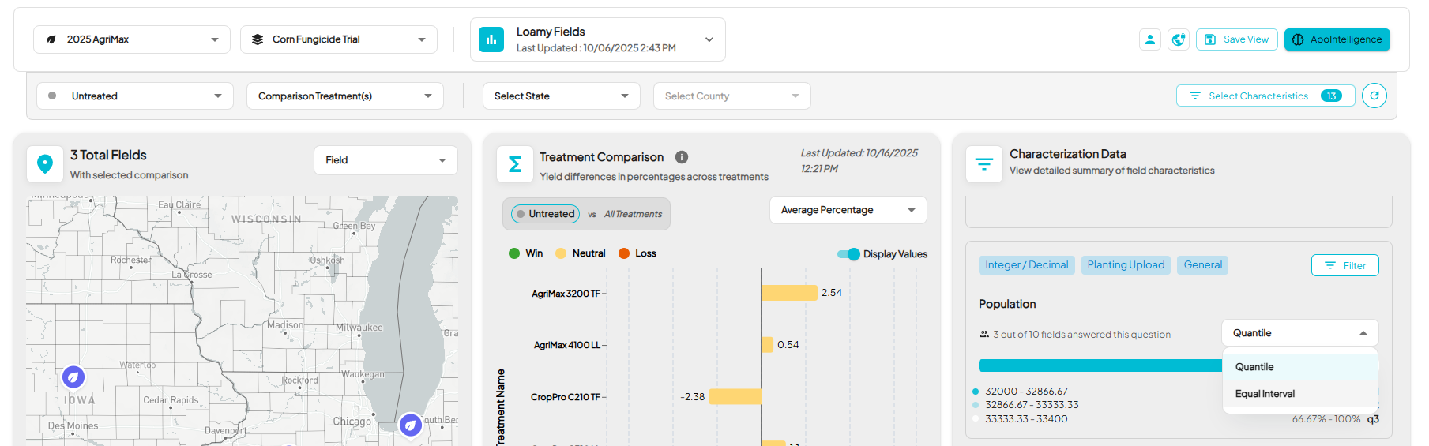The height and width of the screenshot is (446, 1429).
Task: Choose the Quantile option in menu
Action: point(1254,367)
